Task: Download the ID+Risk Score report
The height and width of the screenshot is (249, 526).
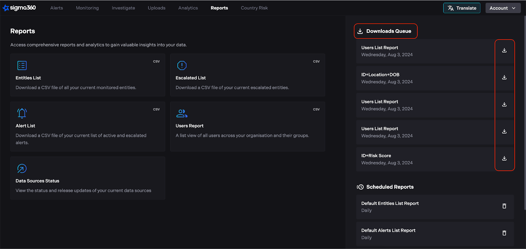Action: [x=504, y=158]
